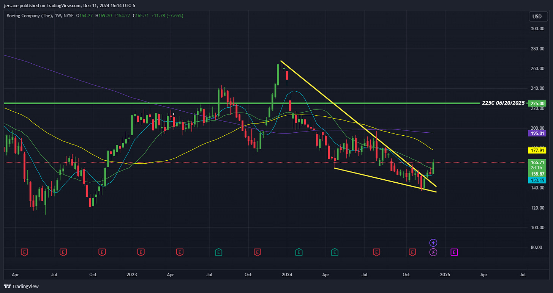
Task: Select the blue 153.19 moving average label
Action: tap(537, 180)
